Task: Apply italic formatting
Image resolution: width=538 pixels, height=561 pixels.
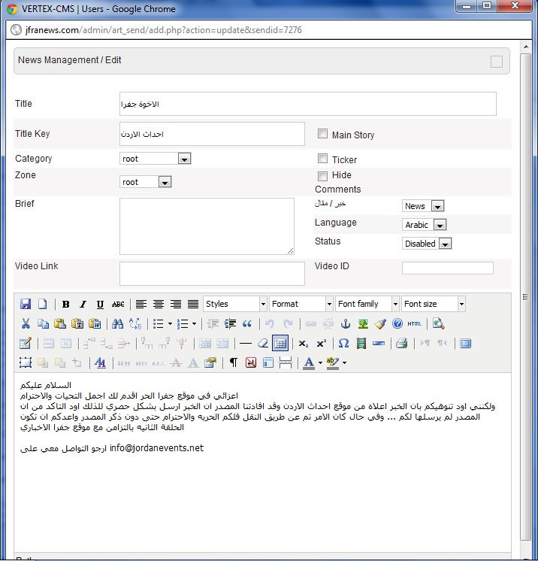Action: (x=83, y=304)
